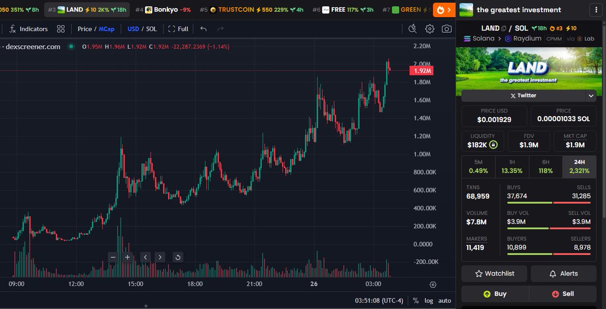Zoom in chart with plus button
The image size is (606, 309).
[x=127, y=257]
